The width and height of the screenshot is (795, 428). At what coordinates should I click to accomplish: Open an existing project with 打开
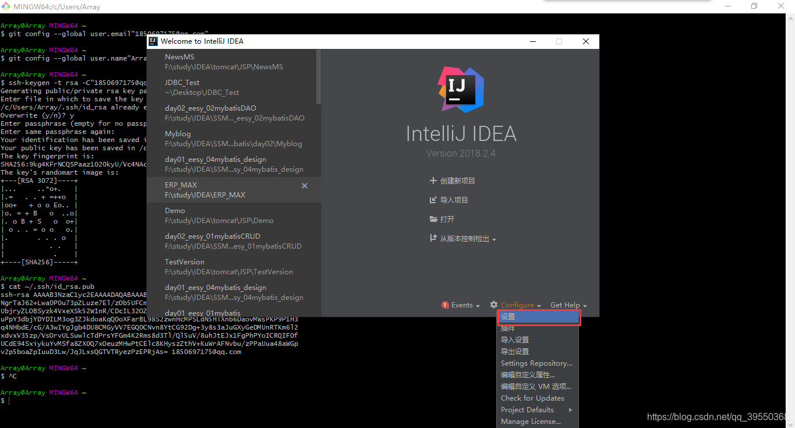point(441,219)
